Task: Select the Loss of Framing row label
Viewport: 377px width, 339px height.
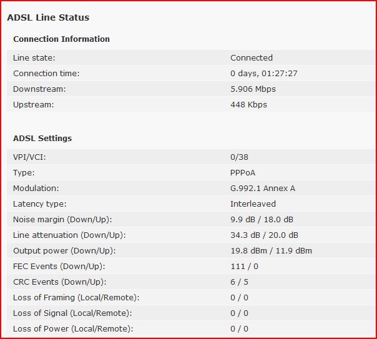Action: click(x=76, y=298)
